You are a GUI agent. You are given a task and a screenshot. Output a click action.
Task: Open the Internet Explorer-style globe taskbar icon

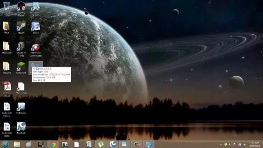coord(29,144)
